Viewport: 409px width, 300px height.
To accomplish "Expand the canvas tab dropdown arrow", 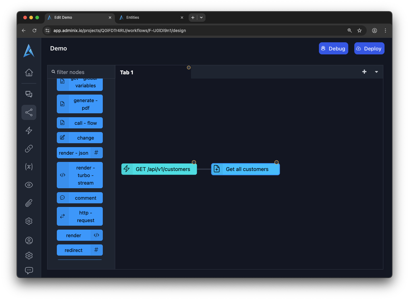I will tap(376, 72).
